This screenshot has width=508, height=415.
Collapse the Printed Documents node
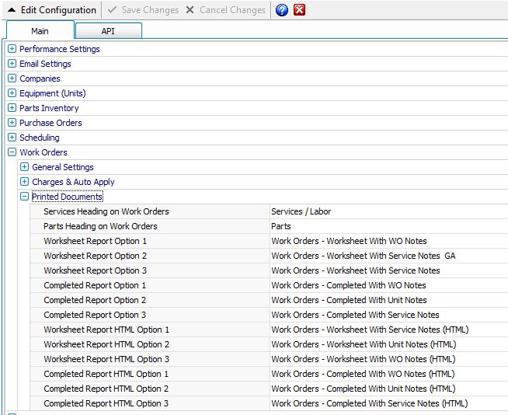point(24,196)
